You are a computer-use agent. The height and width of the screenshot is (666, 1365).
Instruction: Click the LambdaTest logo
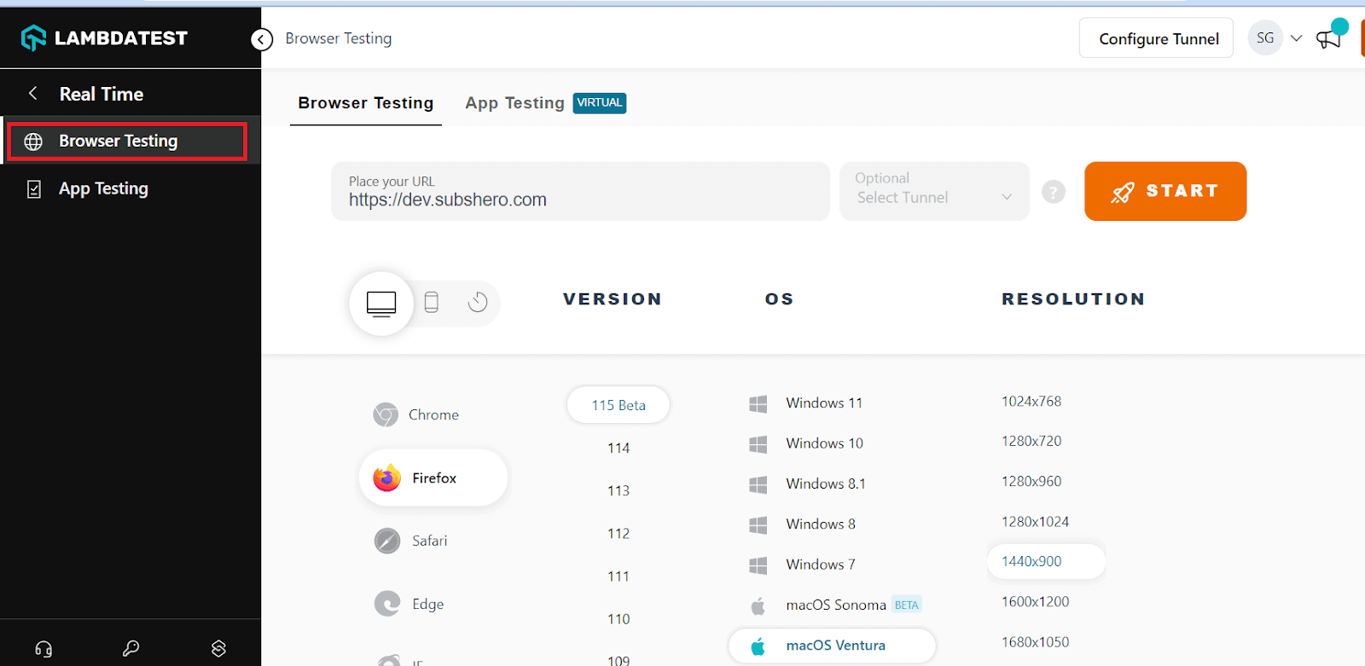(x=104, y=38)
